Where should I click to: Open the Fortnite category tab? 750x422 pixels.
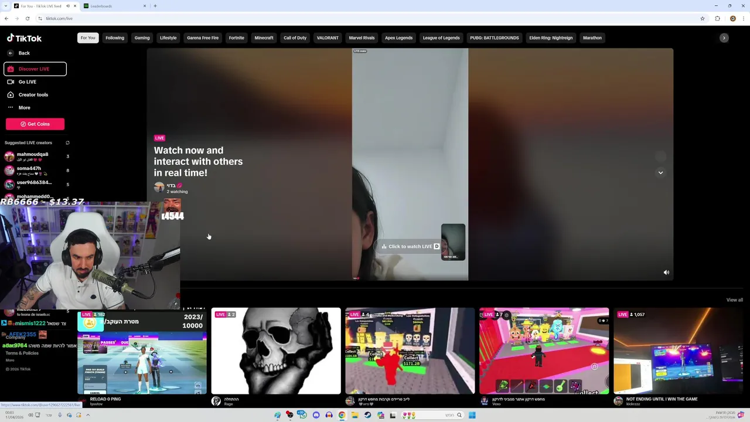[x=237, y=38]
